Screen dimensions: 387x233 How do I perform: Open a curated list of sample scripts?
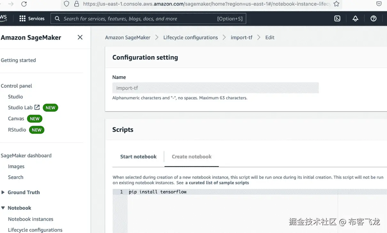click(x=217, y=183)
